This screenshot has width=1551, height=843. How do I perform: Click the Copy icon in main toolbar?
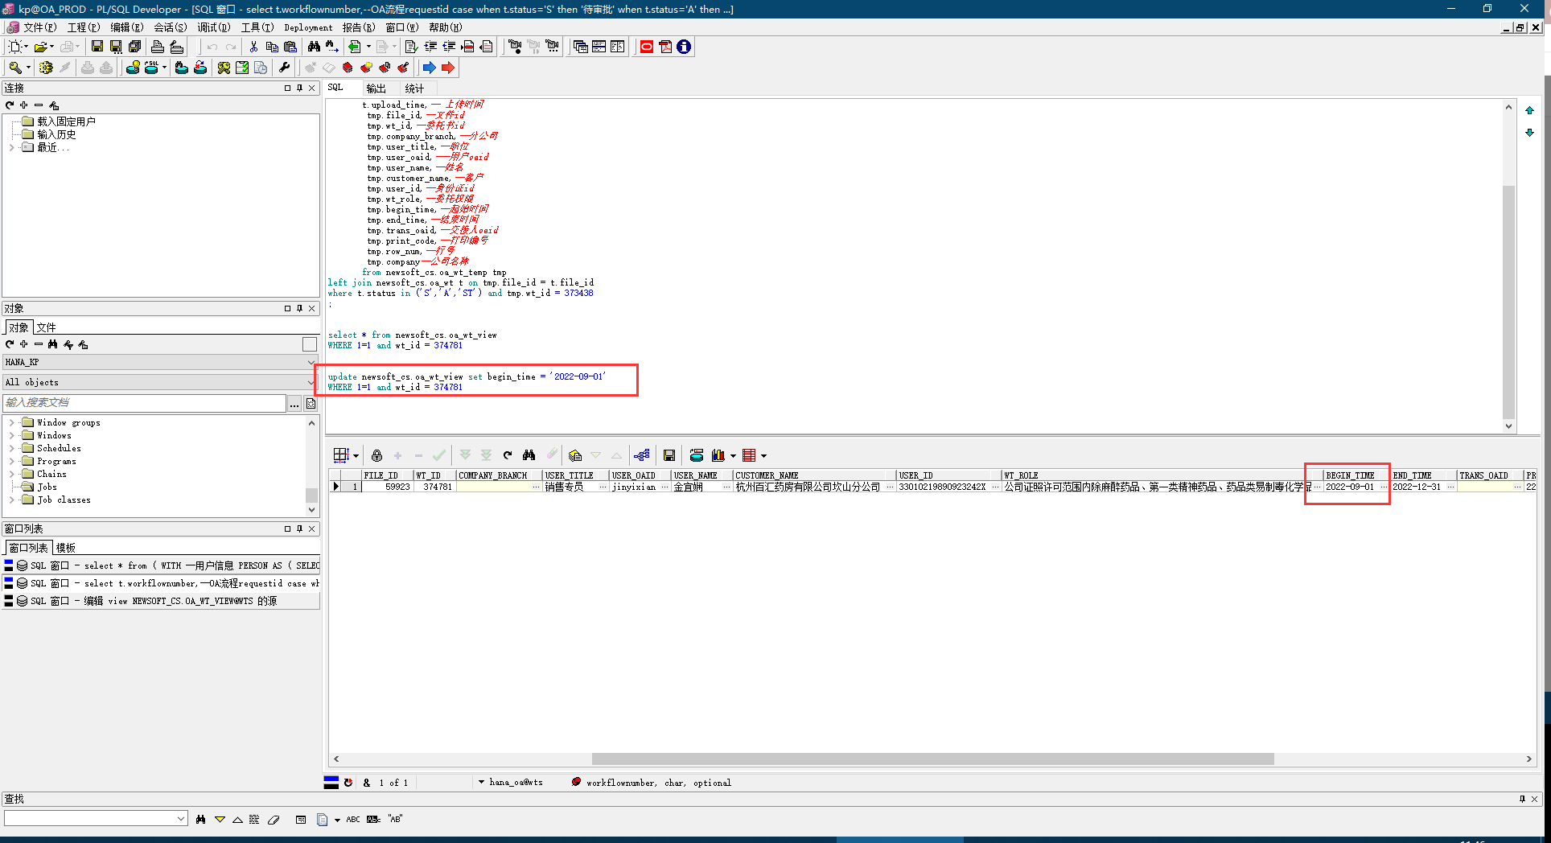click(x=272, y=47)
